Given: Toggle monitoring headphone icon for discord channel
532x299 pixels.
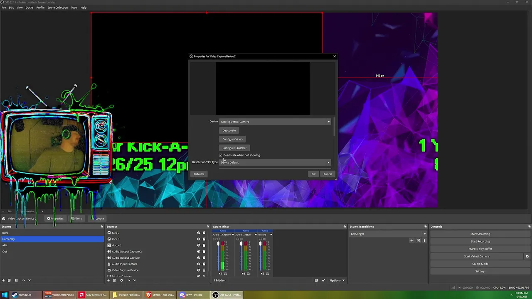Looking at the screenshot, I should tap(267, 274).
